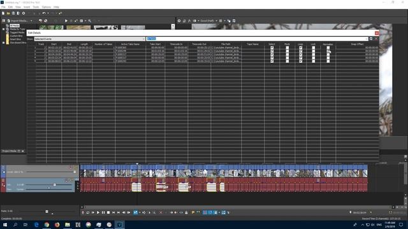Go to start of project
This screenshot has width=408, height=229.
pos(113,212)
